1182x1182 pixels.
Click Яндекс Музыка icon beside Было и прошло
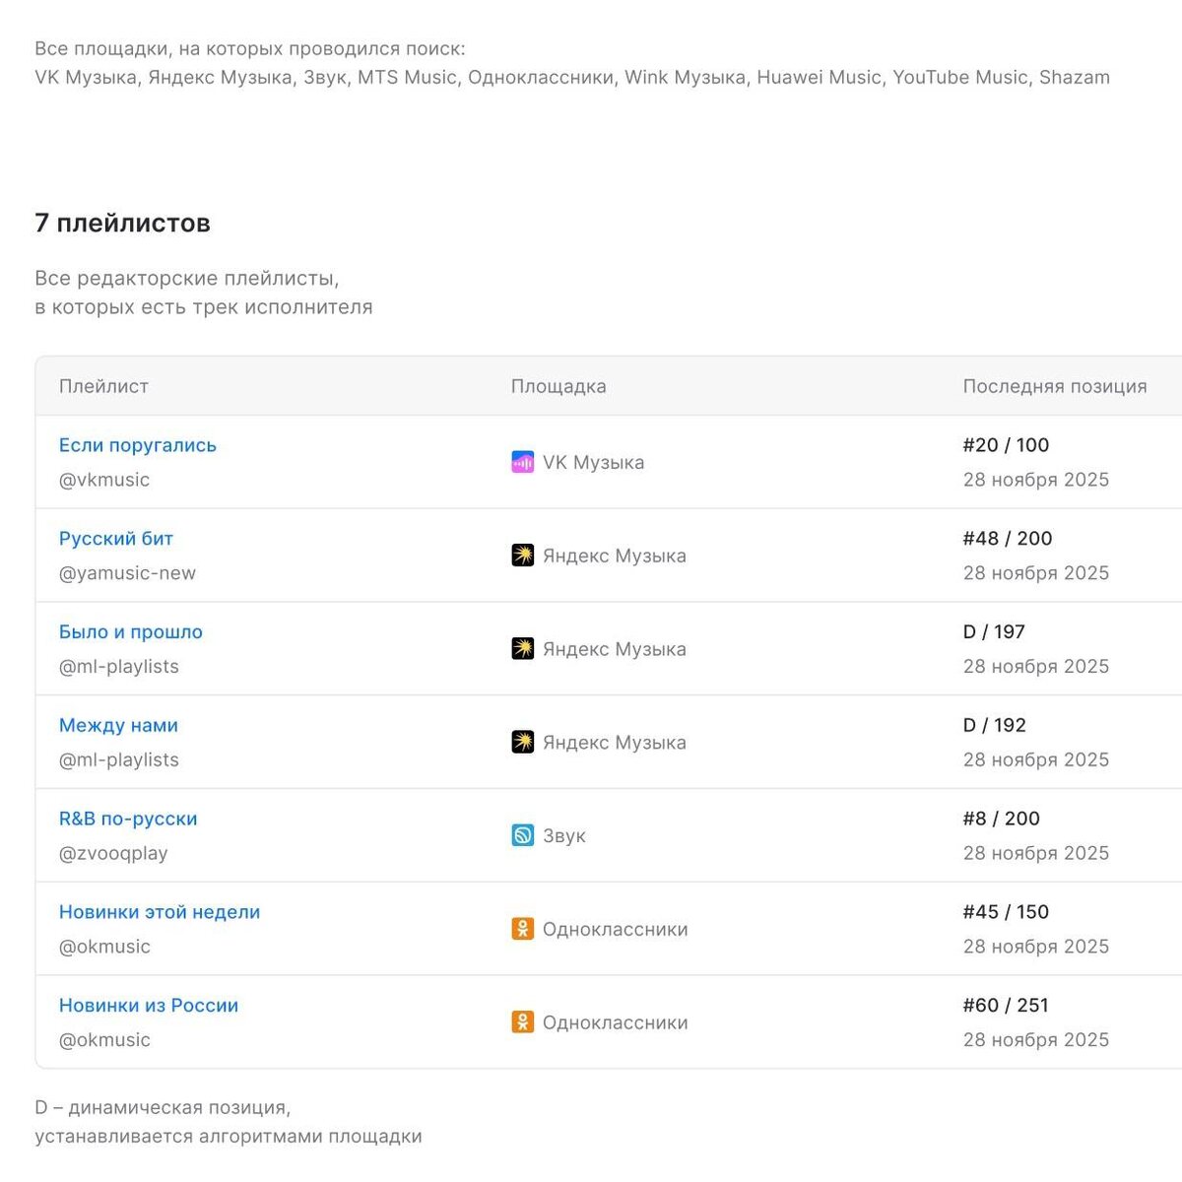[522, 649]
